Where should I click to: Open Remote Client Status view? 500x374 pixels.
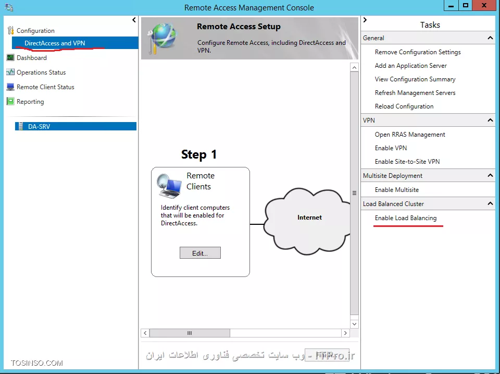click(45, 87)
